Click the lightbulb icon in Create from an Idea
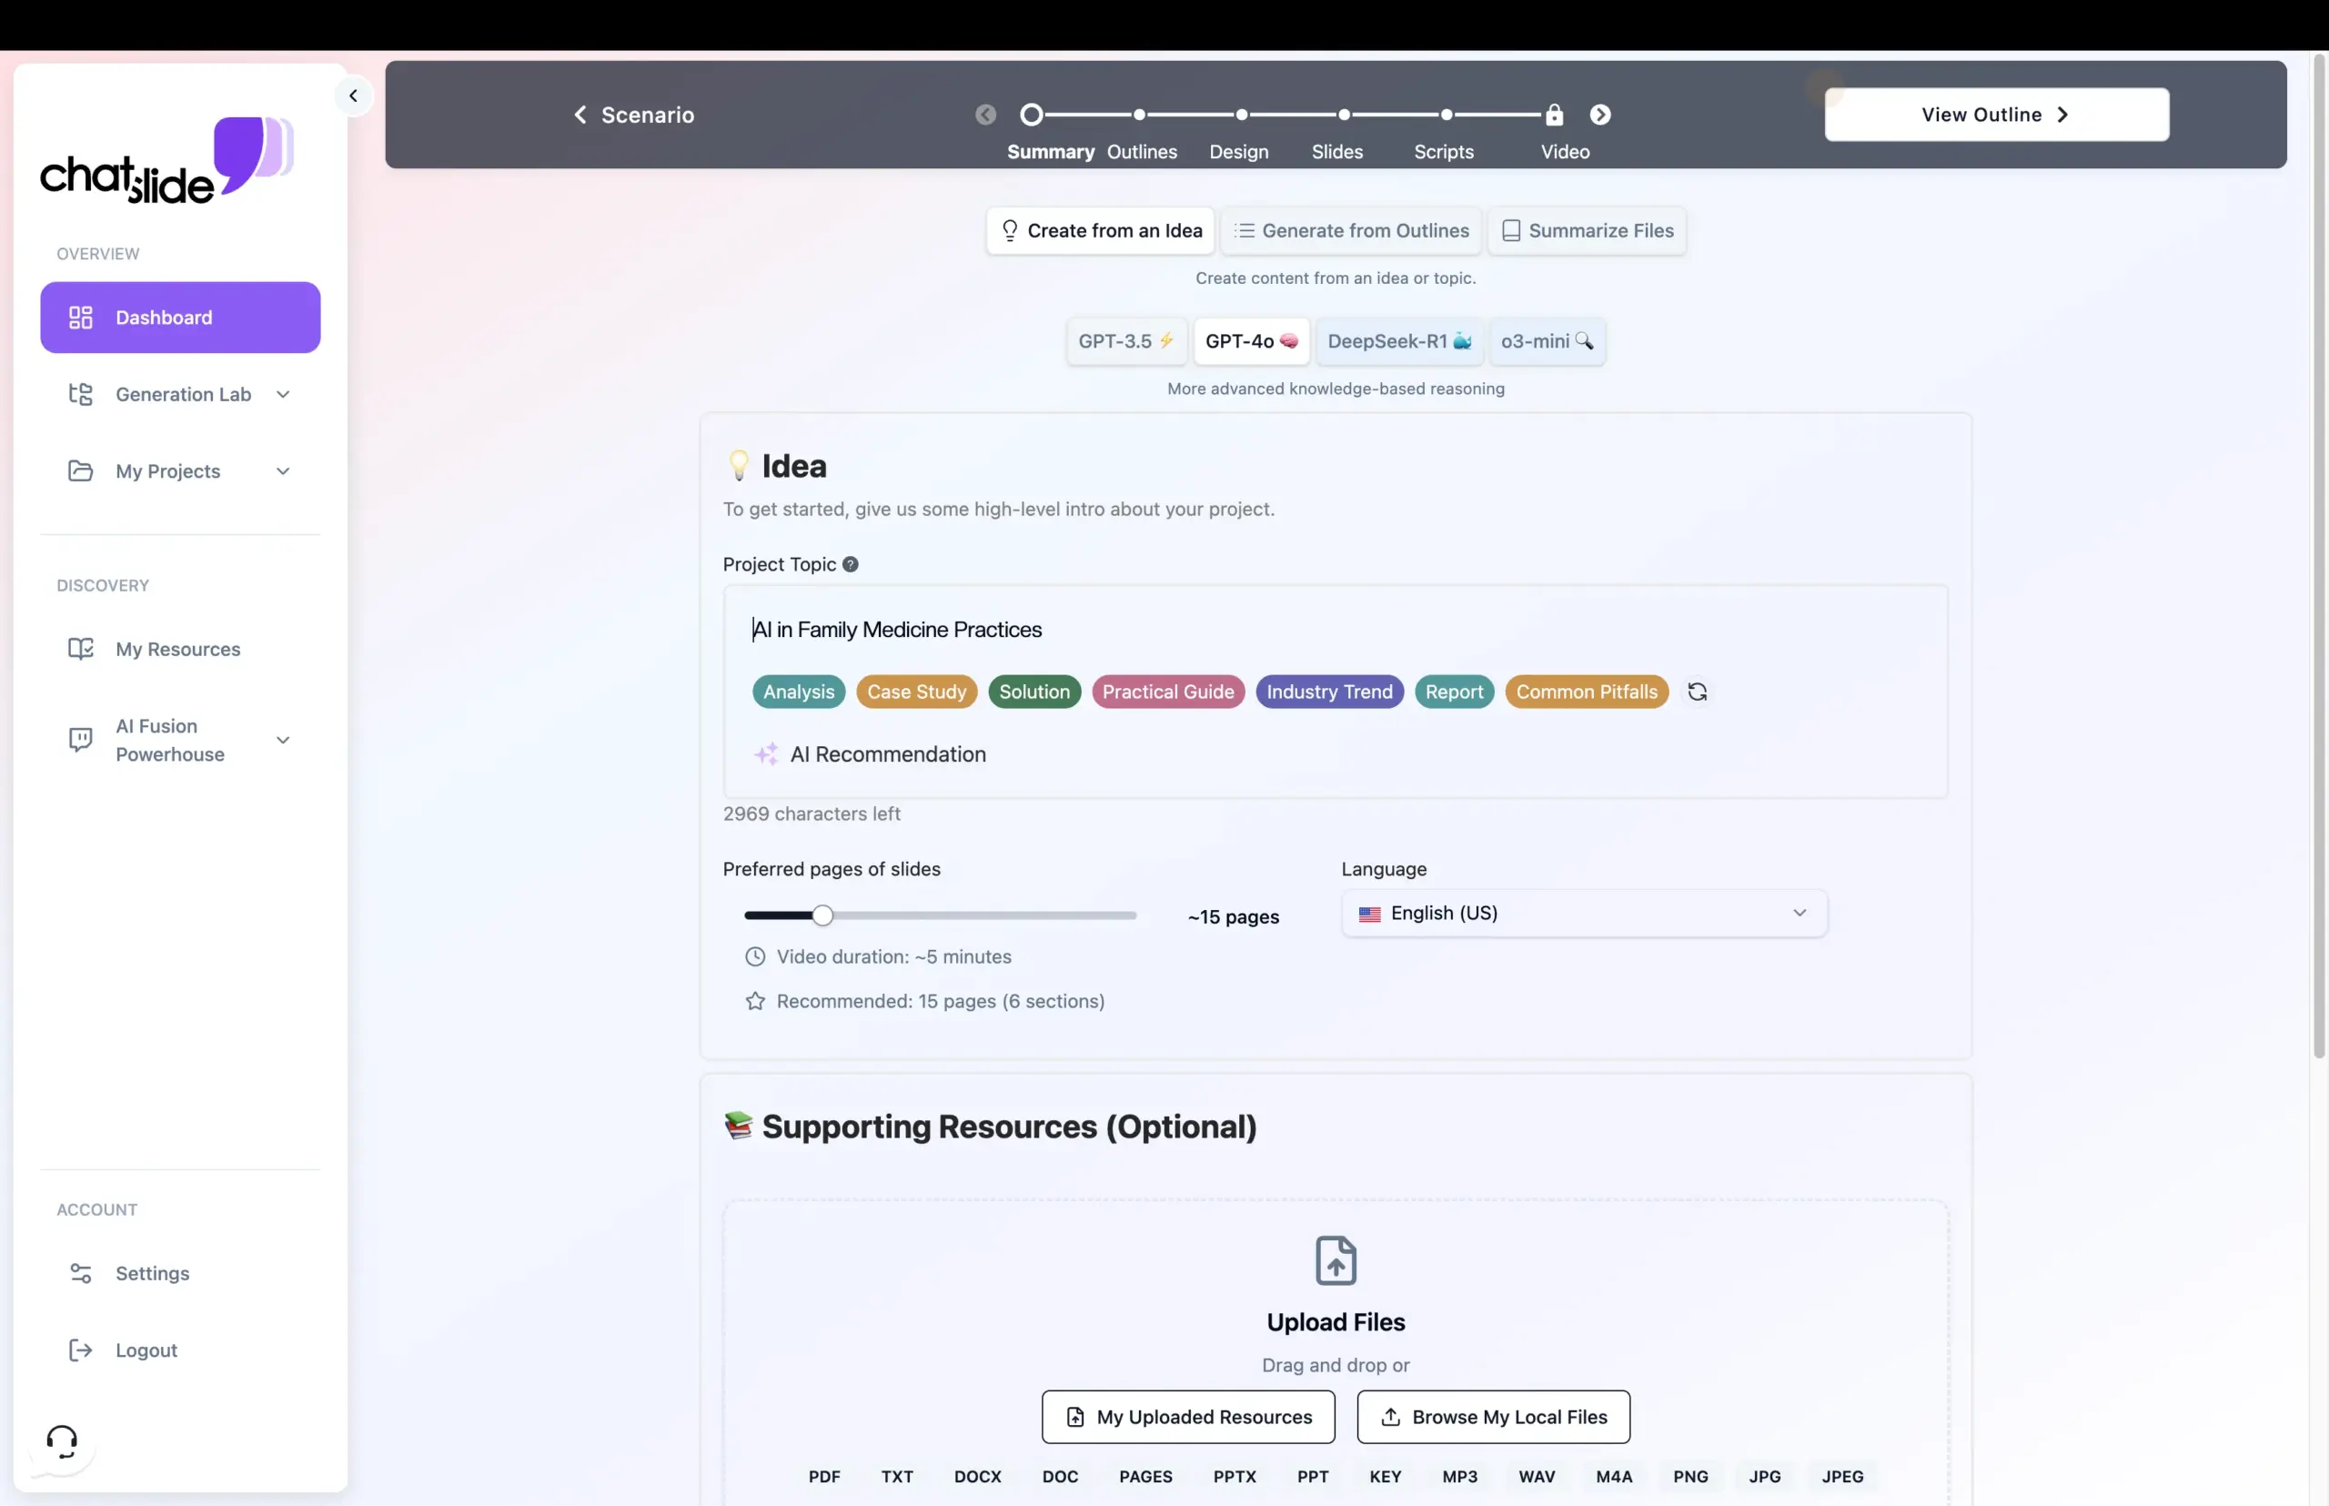Screen dimensions: 2329x1506 1010,231
